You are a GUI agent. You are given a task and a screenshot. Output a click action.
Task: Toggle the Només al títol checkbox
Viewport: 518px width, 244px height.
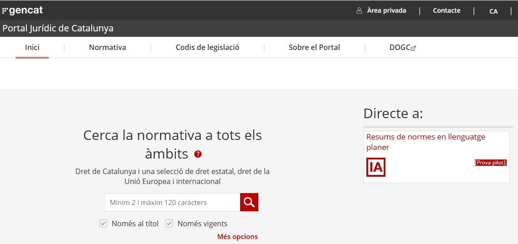(x=104, y=224)
